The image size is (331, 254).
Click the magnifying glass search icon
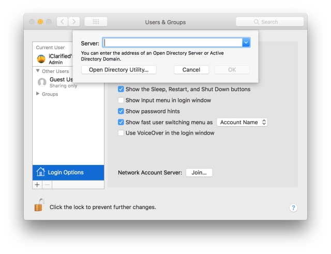[x=257, y=22]
